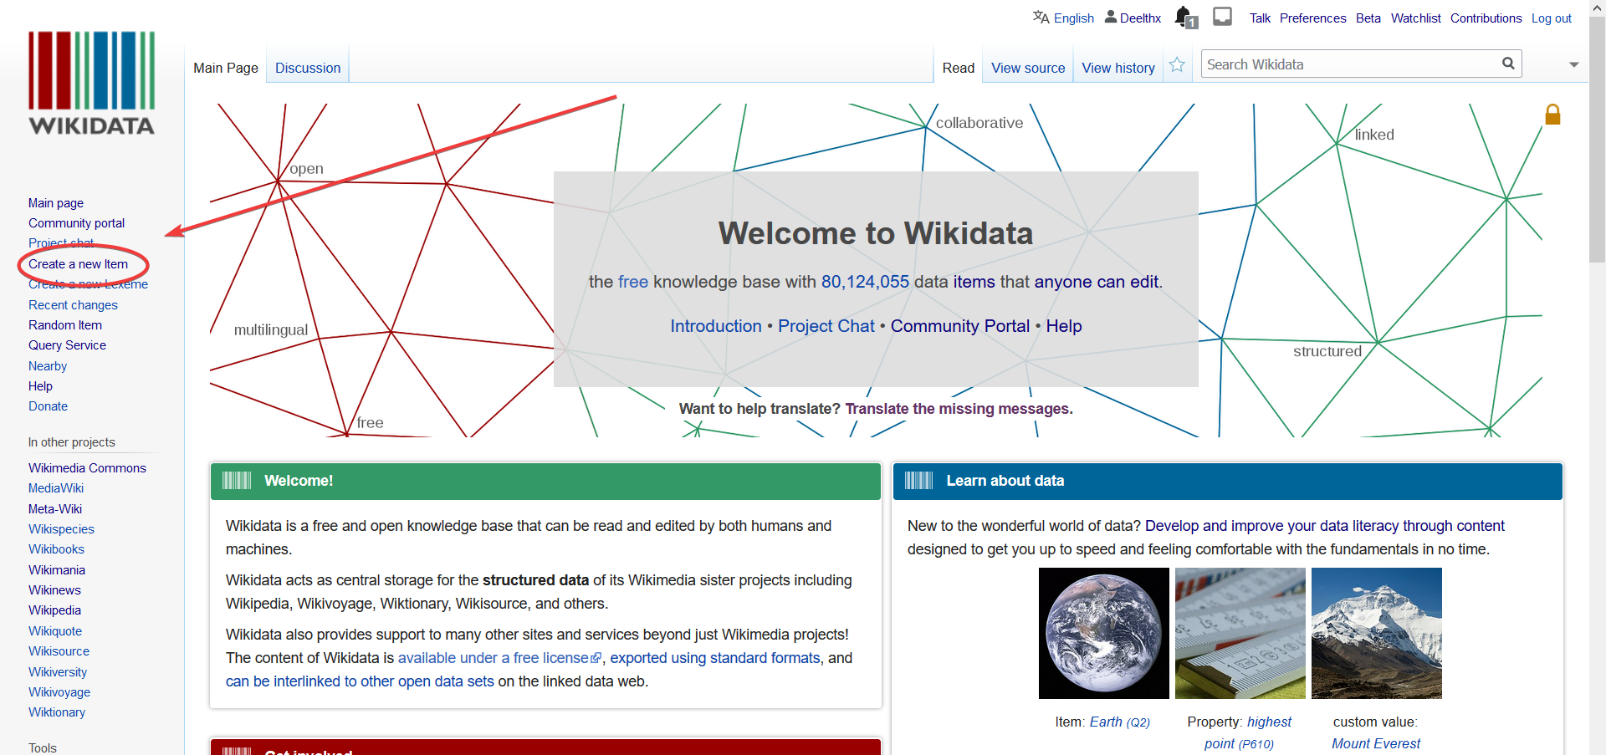1606x755 pixels.
Task: Open the View history tab
Action: pos(1118,68)
